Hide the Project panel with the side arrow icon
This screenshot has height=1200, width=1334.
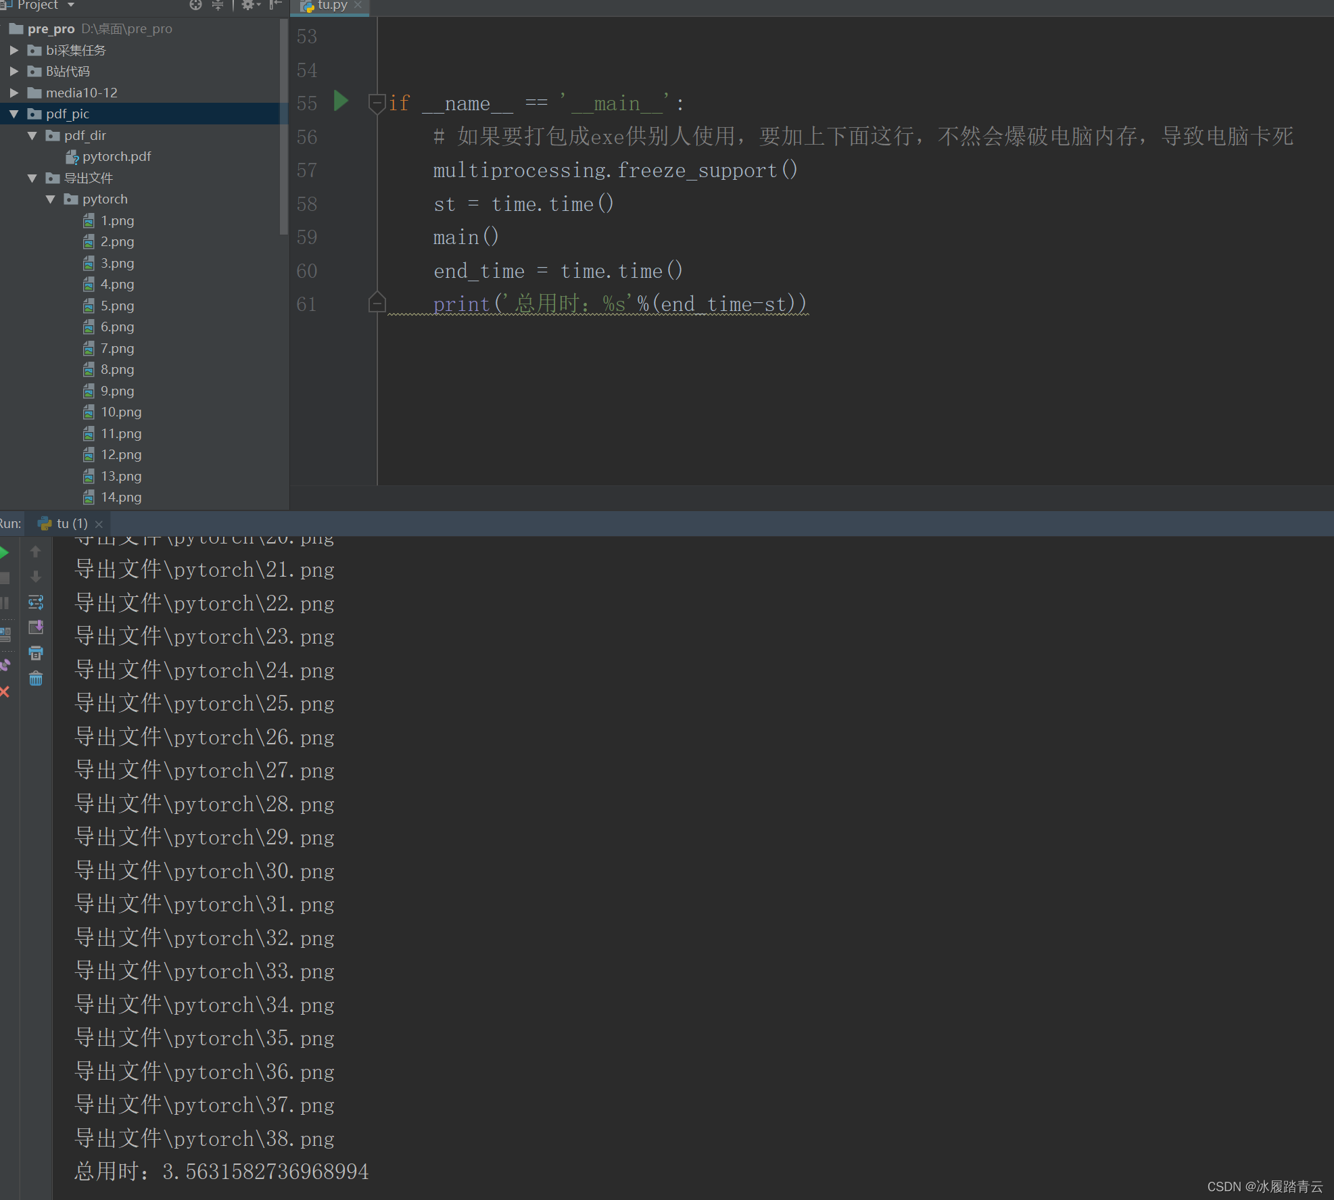coord(275,5)
